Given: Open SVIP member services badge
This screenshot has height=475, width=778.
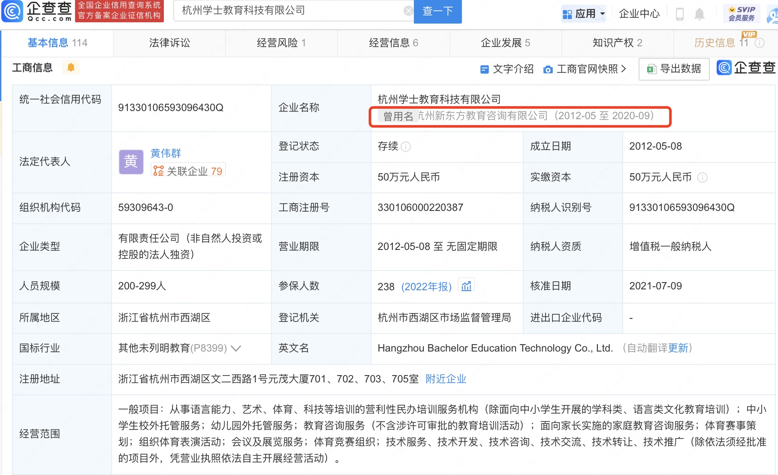Looking at the screenshot, I should (742, 14).
